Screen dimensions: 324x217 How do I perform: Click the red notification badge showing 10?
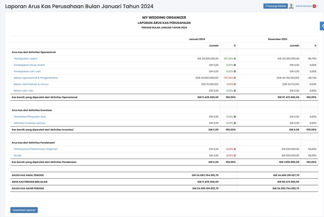[x=314, y=6]
